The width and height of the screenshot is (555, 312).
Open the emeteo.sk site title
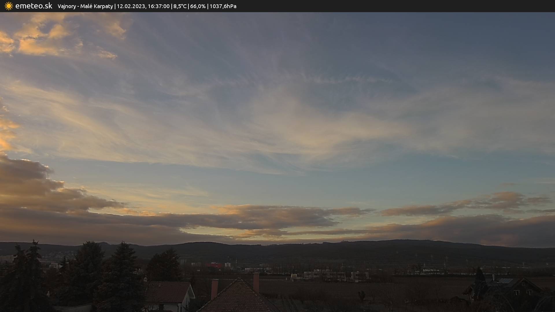[34, 6]
